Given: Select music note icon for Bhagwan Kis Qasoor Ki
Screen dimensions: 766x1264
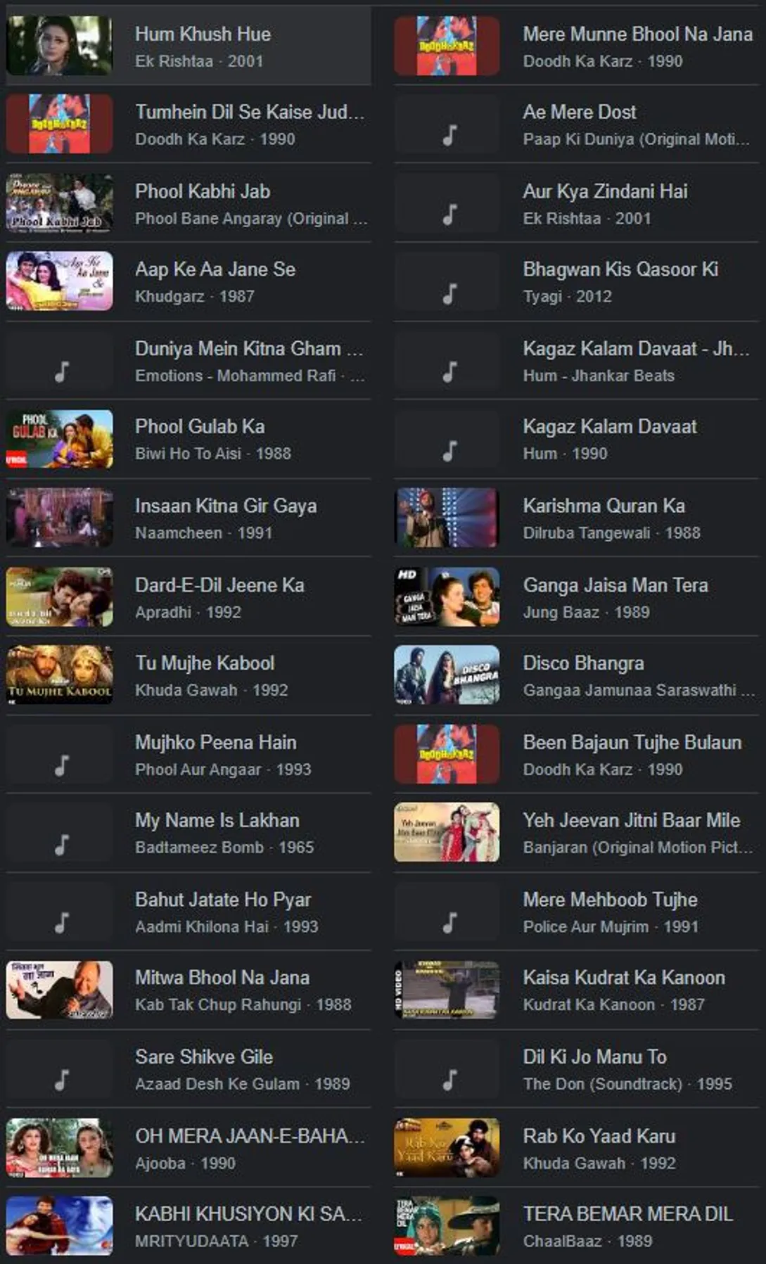Looking at the screenshot, I should 449,293.
